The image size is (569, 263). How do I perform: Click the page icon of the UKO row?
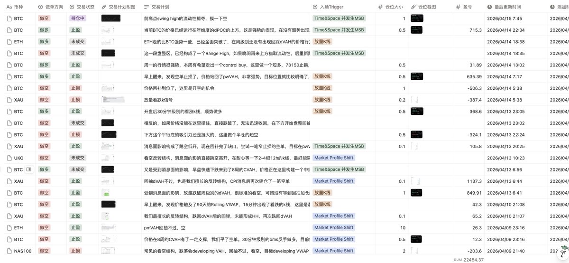coord(9,158)
